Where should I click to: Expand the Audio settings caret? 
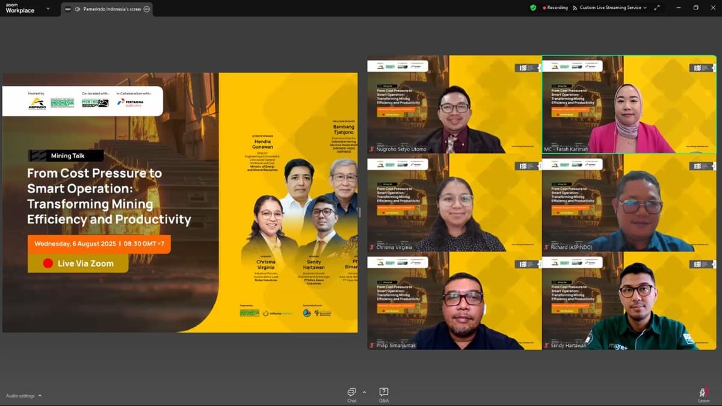[x=40, y=396]
